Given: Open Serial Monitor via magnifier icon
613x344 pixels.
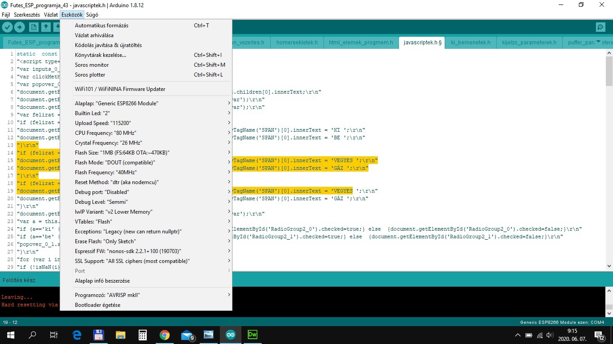Looking at the screenshot, I should tap(600, 27).
